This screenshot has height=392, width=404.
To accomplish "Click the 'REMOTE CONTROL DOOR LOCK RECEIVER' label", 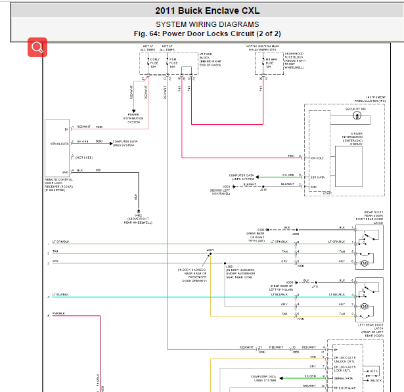I will pyautogui.click(x=58, y=185).
